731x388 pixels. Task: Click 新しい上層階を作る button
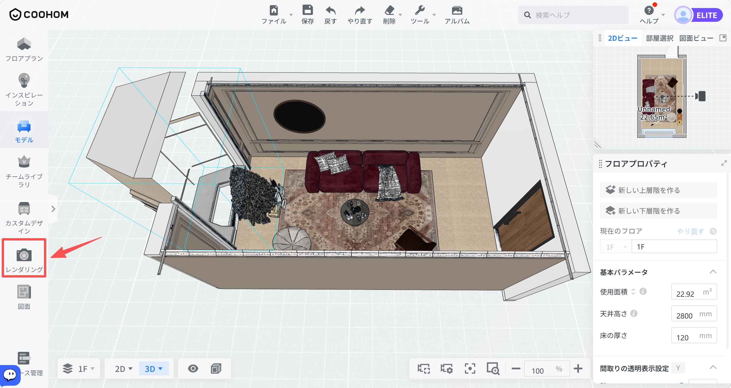coord(659,190)
